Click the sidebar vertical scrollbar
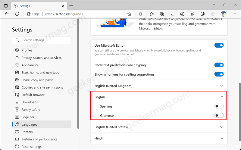Image resolution: width=241 pixels, height=150 pixels. (x=78, y=74)
